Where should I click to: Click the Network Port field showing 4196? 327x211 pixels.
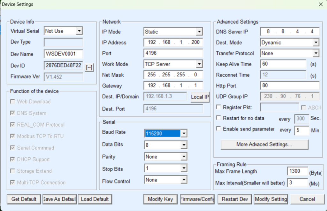[x=173, y=53]
